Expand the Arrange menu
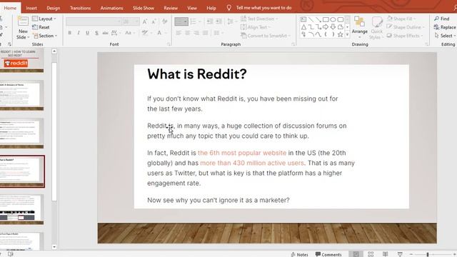This screenshot has height=257, width=457. (x=359, y=27)
